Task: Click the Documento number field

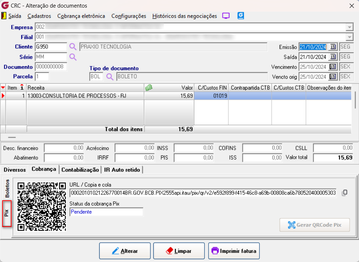Action: coord(51,67)
